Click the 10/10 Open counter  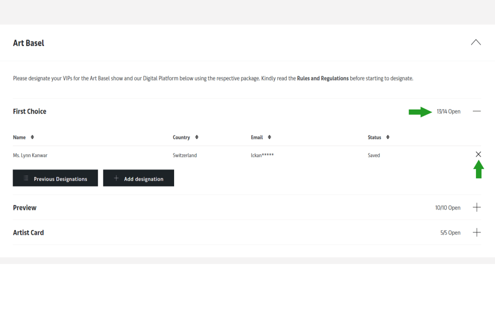[448, 208]
